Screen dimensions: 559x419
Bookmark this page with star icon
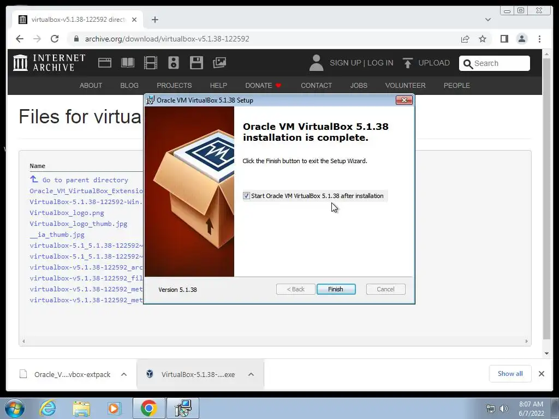[483, 39]
